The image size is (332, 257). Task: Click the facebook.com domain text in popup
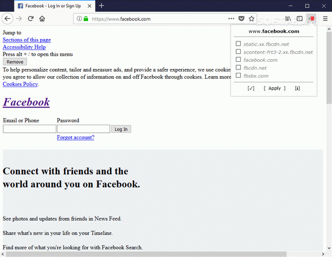260,60
